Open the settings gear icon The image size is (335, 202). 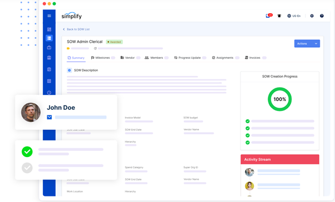(312, 16)
